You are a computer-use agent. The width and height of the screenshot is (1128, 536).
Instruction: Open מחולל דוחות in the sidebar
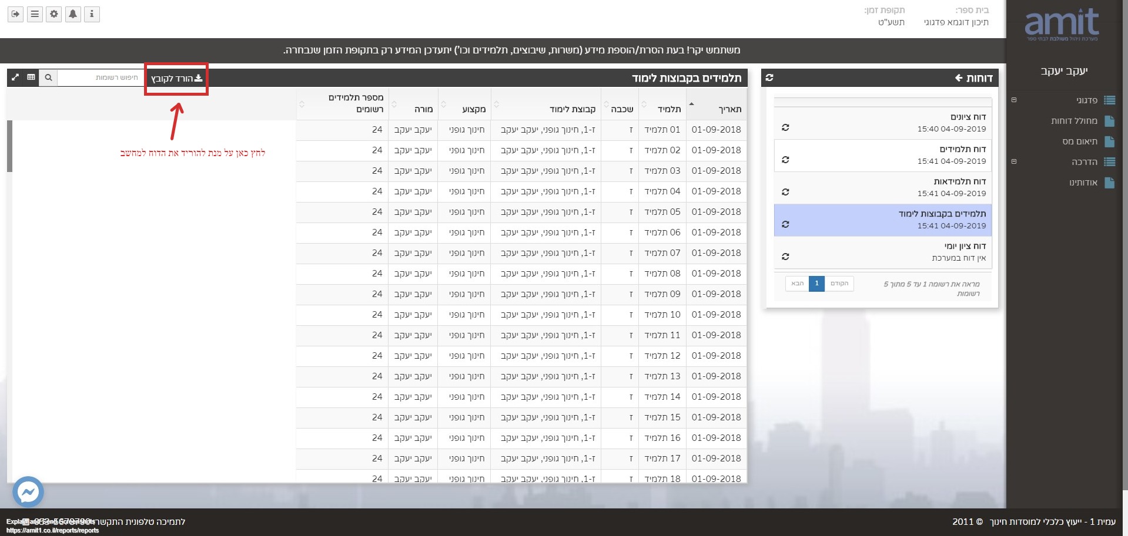(x=1074, y=121)
